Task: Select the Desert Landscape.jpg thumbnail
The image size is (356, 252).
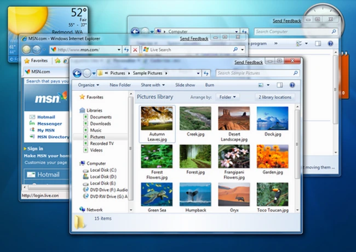Action: tap(234, 122)
